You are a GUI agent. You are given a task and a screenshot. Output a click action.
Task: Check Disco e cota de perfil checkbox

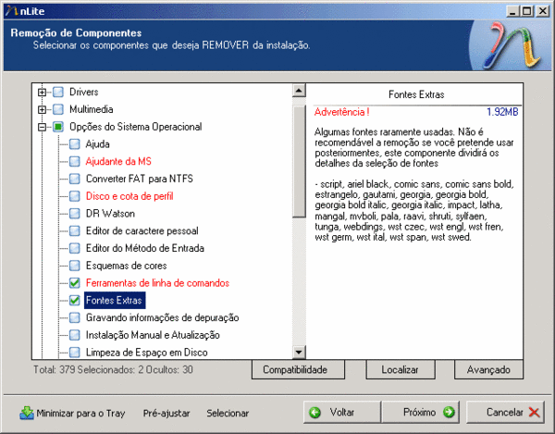74,196
